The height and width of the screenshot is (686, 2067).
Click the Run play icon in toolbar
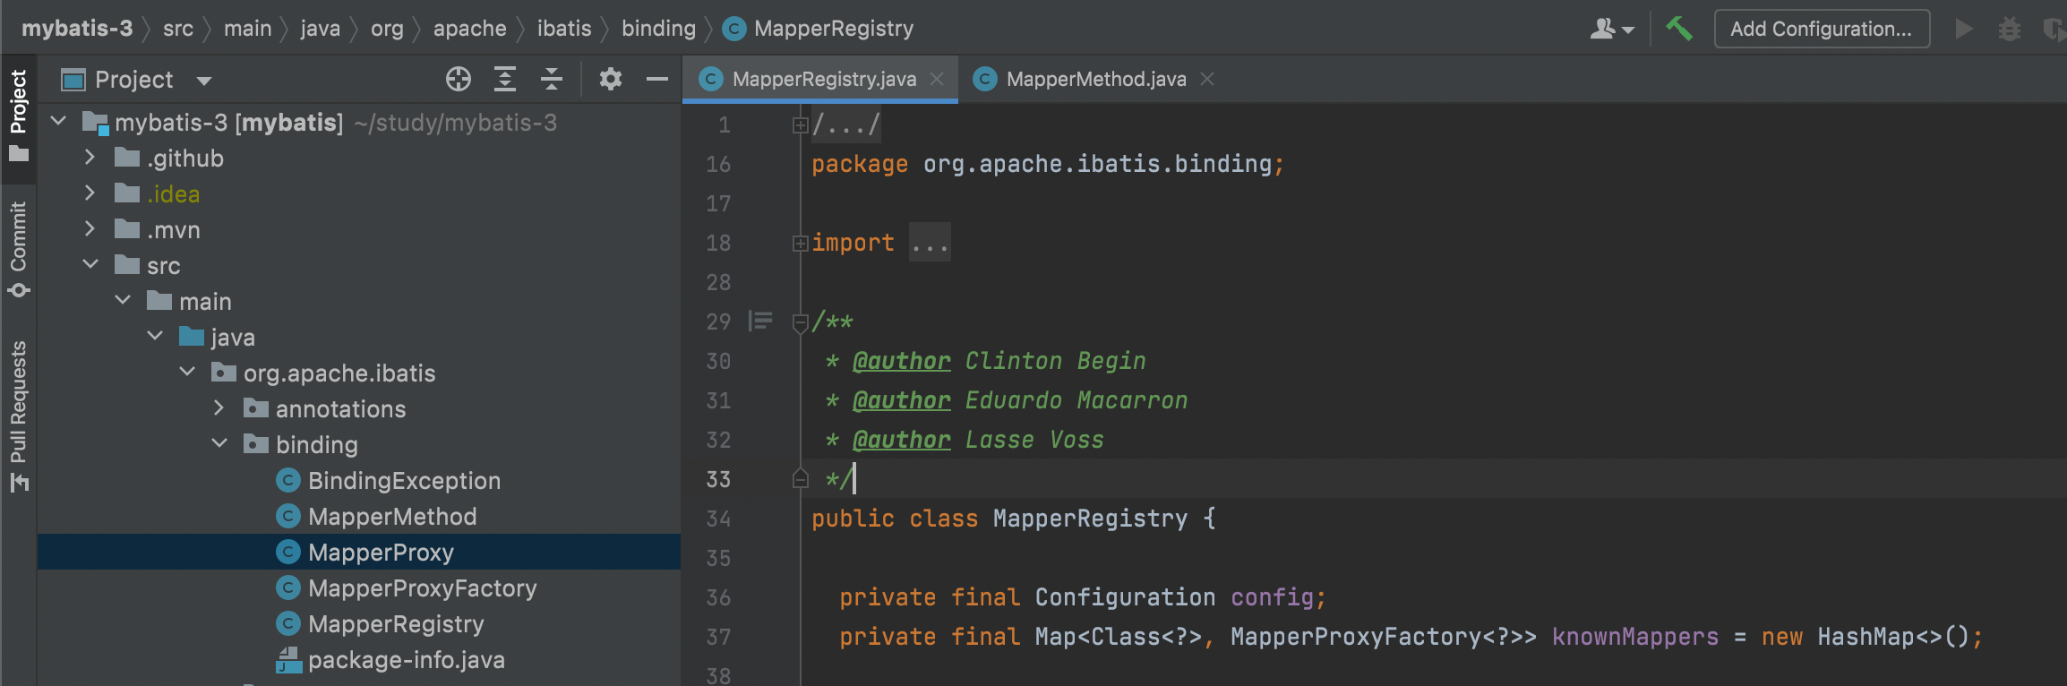tap(1964, 29)
